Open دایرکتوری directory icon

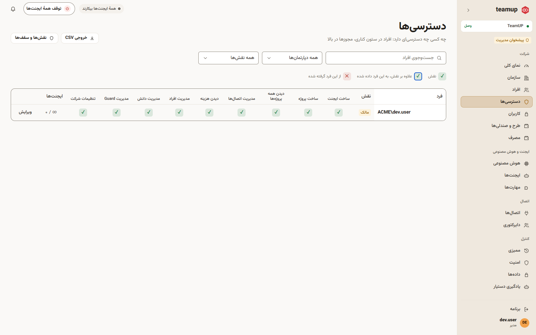526,225
